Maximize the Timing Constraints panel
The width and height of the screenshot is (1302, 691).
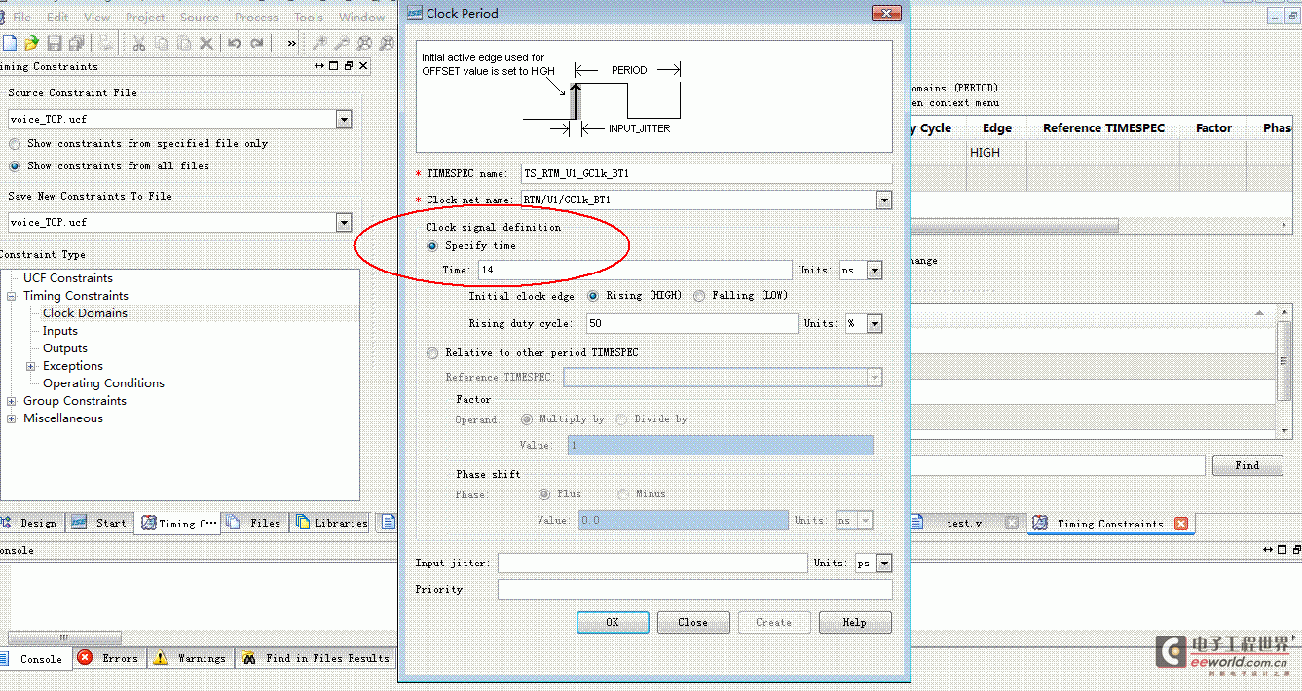click(x=334, y=66)
